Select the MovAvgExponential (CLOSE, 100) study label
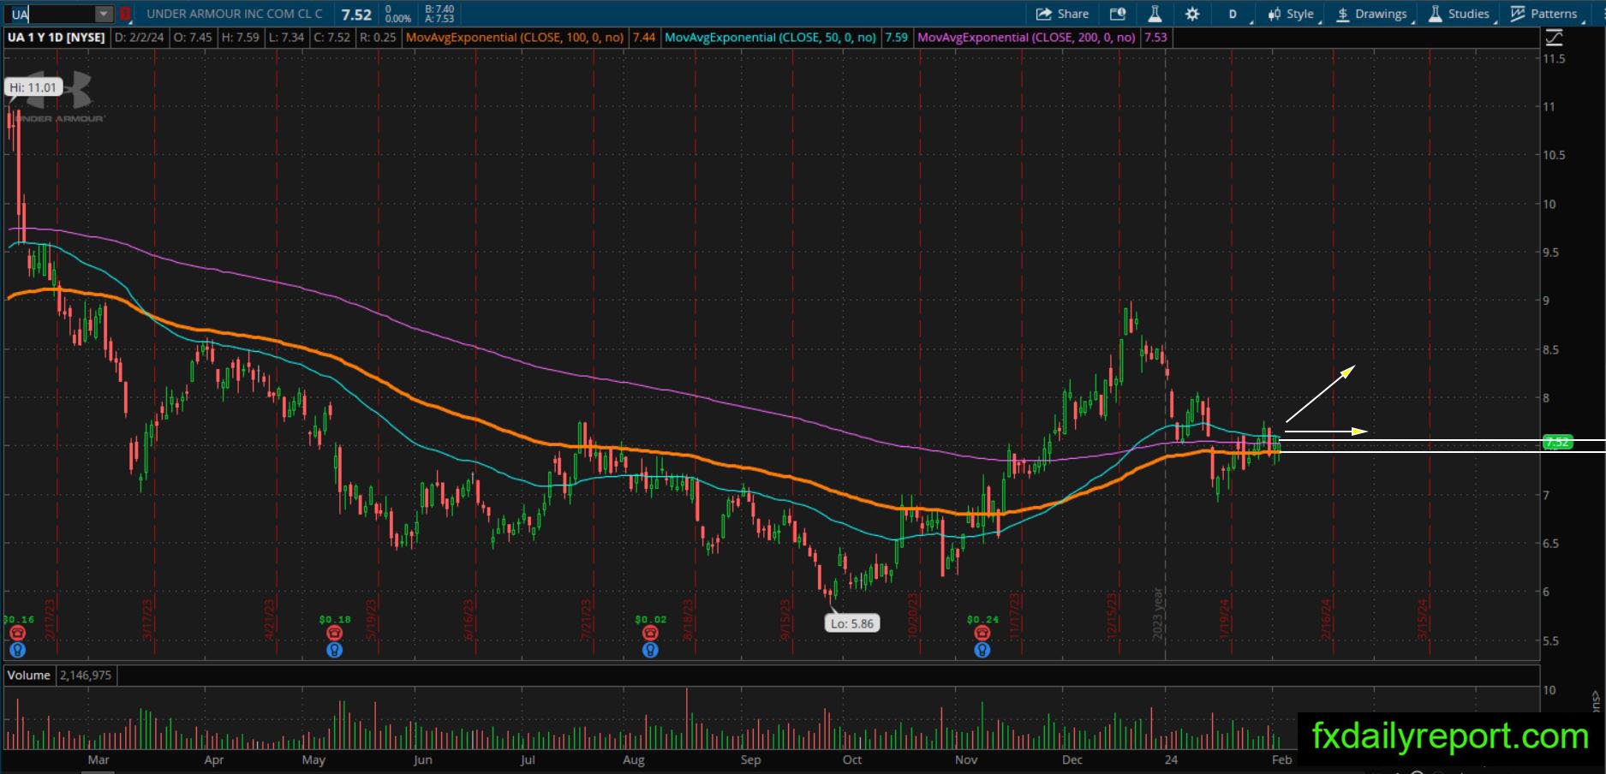 (x=515, y=38)
